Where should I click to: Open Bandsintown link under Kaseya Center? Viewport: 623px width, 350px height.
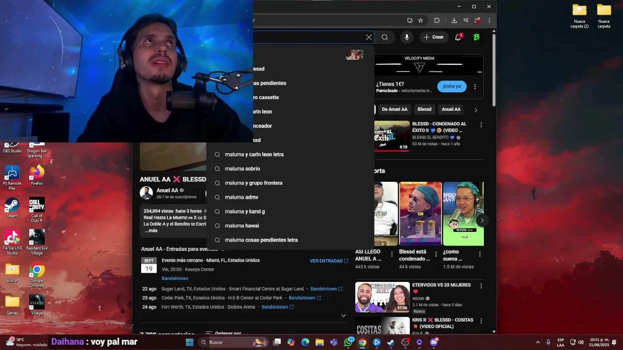175,279
